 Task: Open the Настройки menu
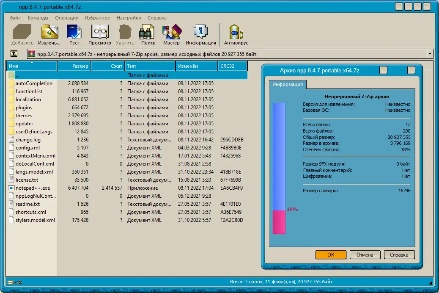coord(129,18)
